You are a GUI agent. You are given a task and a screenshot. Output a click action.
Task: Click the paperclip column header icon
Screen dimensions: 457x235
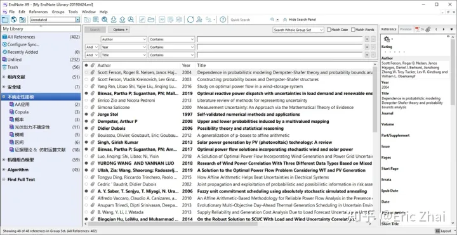(93, 65)
